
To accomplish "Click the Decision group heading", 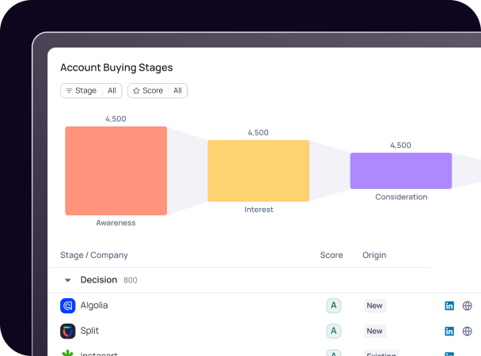I will (99, 279).
